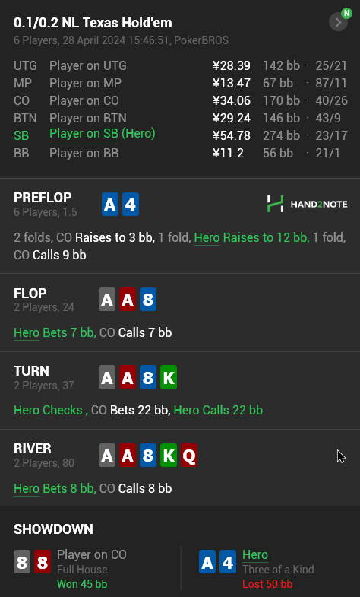
Task: Click the Player on SB (Hero) link
Action: tap(103, 134)
